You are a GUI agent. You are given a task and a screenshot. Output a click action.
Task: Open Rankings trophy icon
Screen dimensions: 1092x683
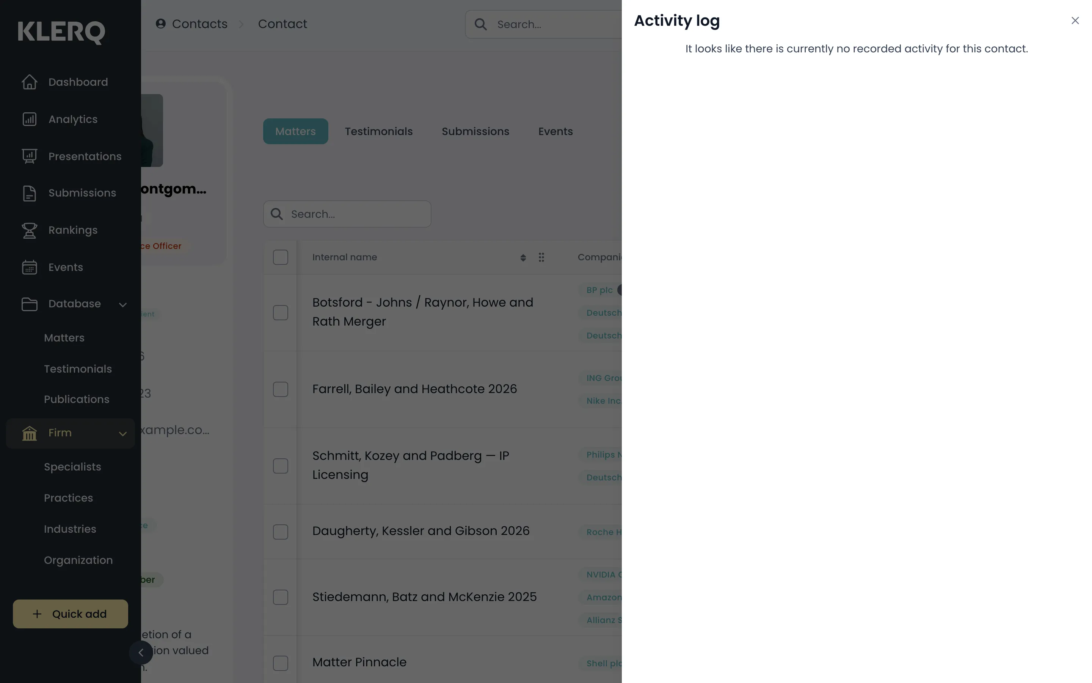coord(29,230)
